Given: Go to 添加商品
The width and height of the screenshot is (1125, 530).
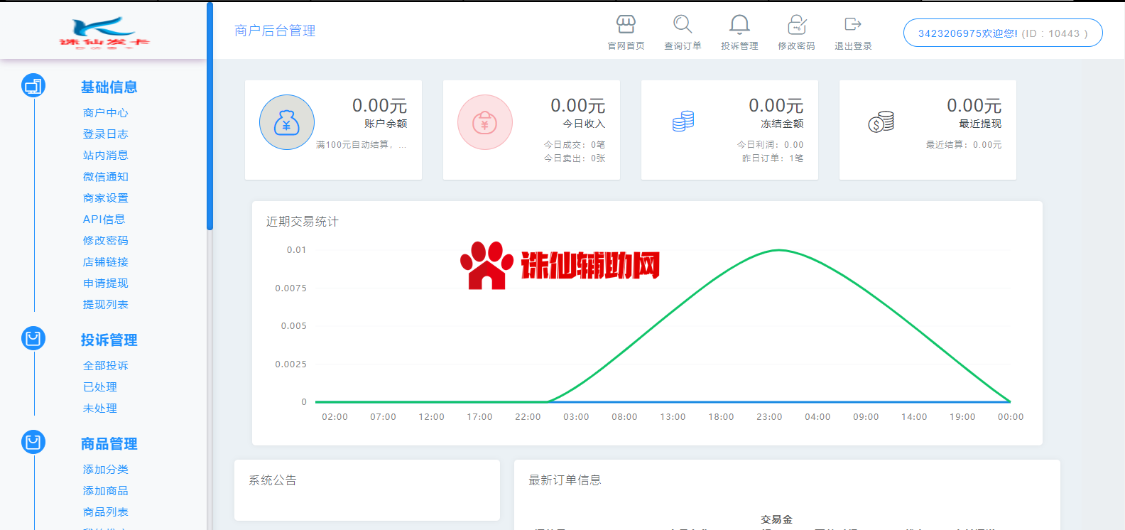Looking at the screenshot, I should [105, 491].
